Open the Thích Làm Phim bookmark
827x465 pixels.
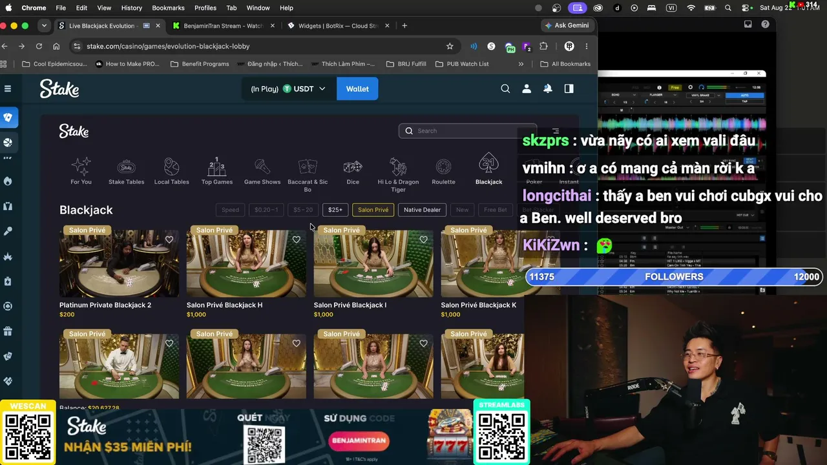[x=343, y=64]
